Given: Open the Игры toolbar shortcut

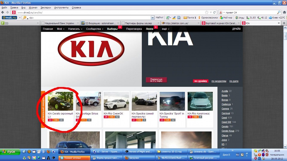Looking at the screenshot, I should [x=240, y=18].
